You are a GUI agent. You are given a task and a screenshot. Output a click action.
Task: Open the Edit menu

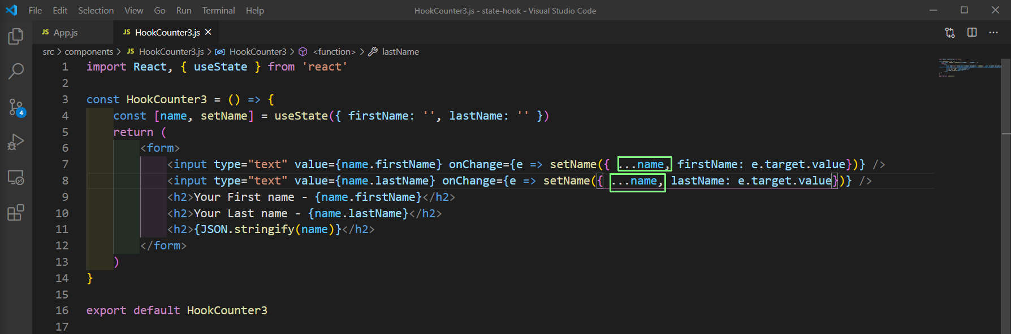60,10
